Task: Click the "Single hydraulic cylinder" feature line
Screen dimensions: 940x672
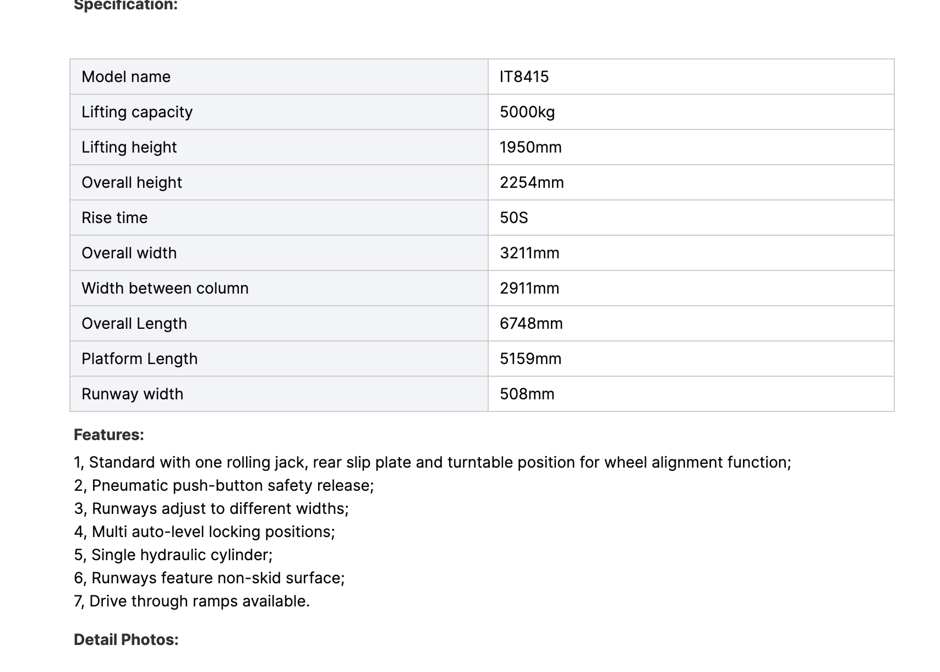Action: point(173,555)
